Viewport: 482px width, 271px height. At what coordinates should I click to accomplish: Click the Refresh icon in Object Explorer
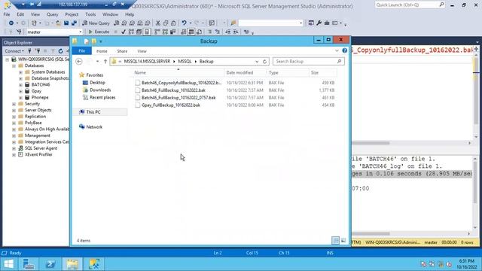coord(60,51)
